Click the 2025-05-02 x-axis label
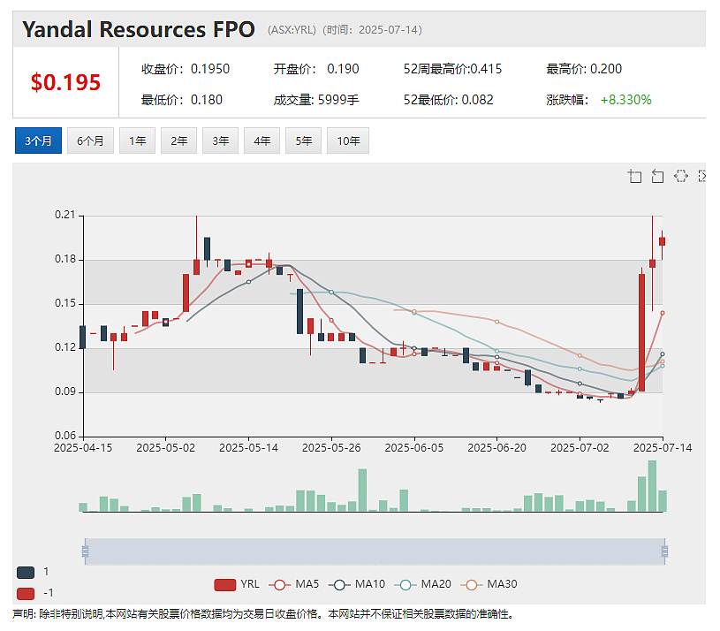 click(166, 448)
